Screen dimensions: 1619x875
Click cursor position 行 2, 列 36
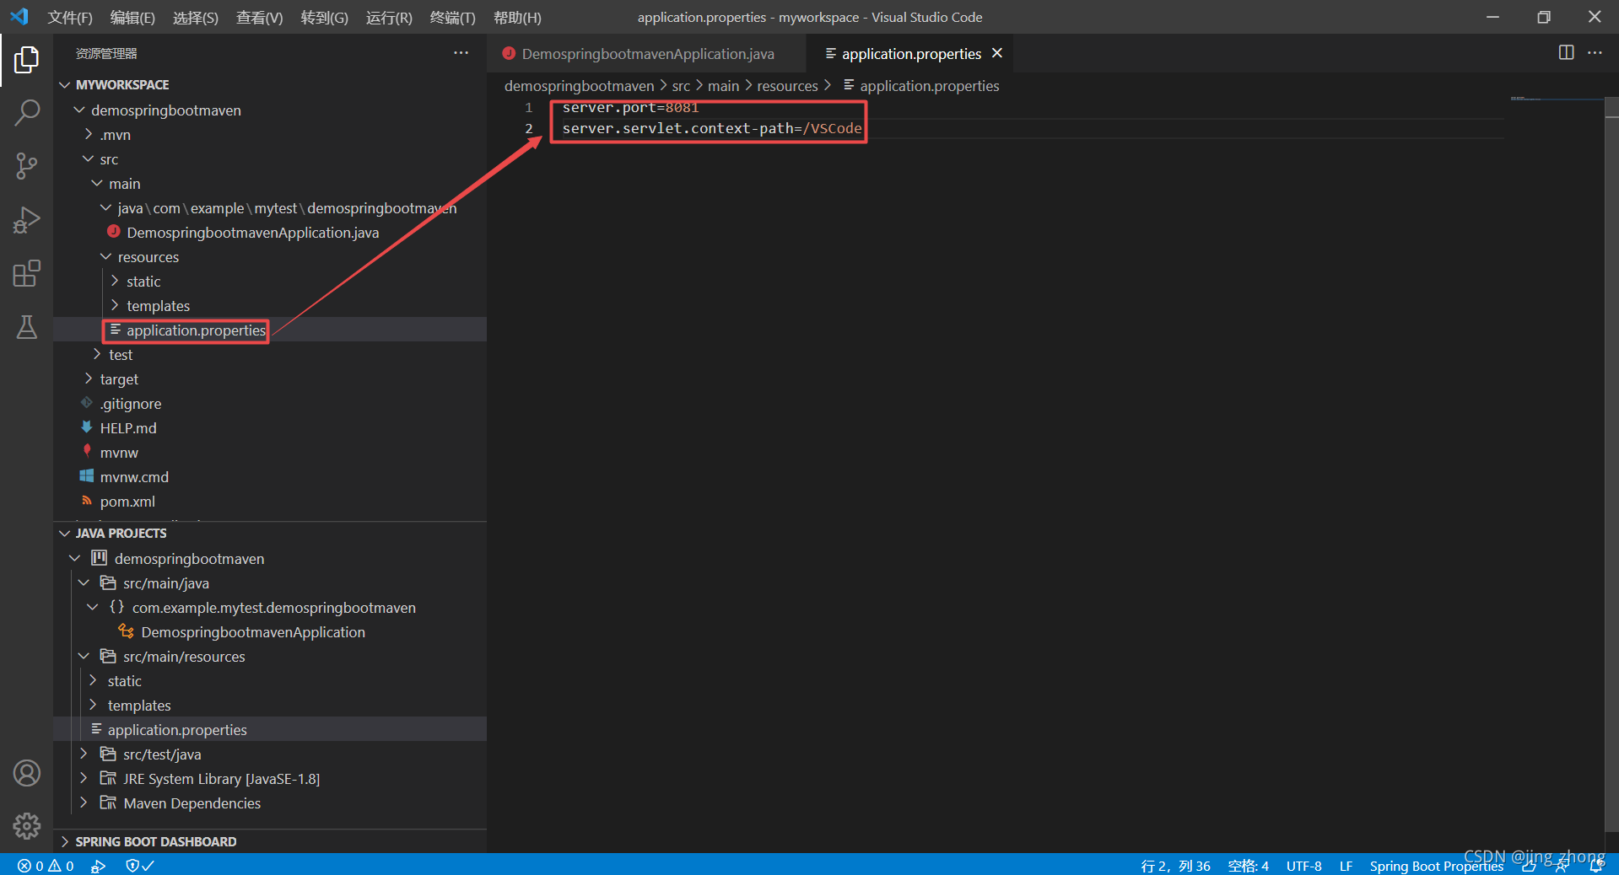[x=1175, y=866]
